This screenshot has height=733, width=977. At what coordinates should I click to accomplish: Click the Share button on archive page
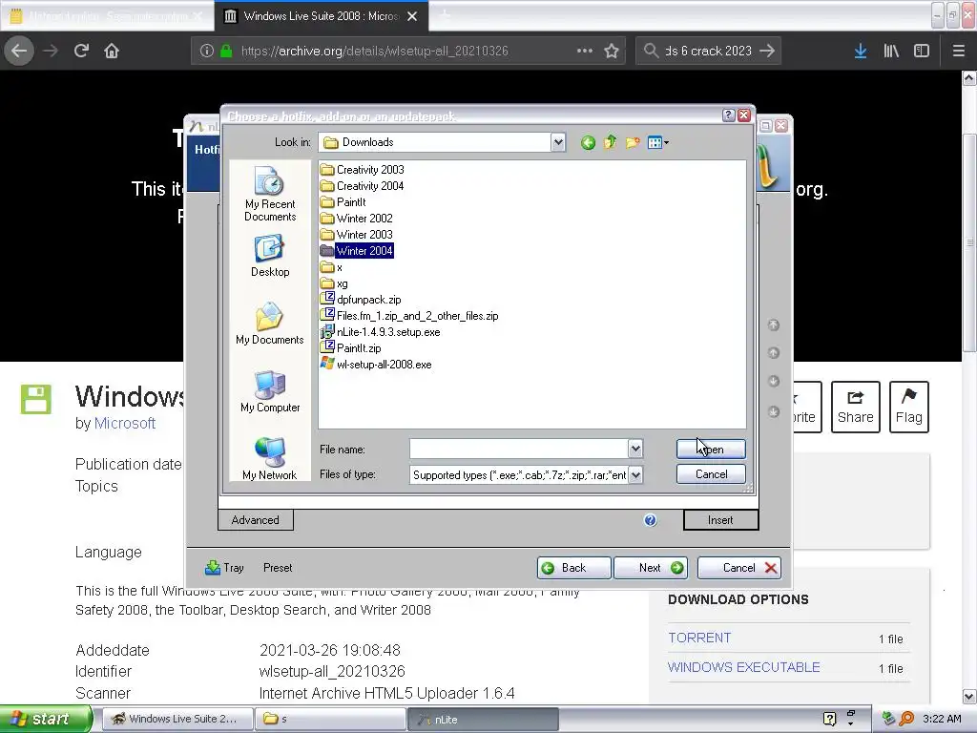(856, 407)
